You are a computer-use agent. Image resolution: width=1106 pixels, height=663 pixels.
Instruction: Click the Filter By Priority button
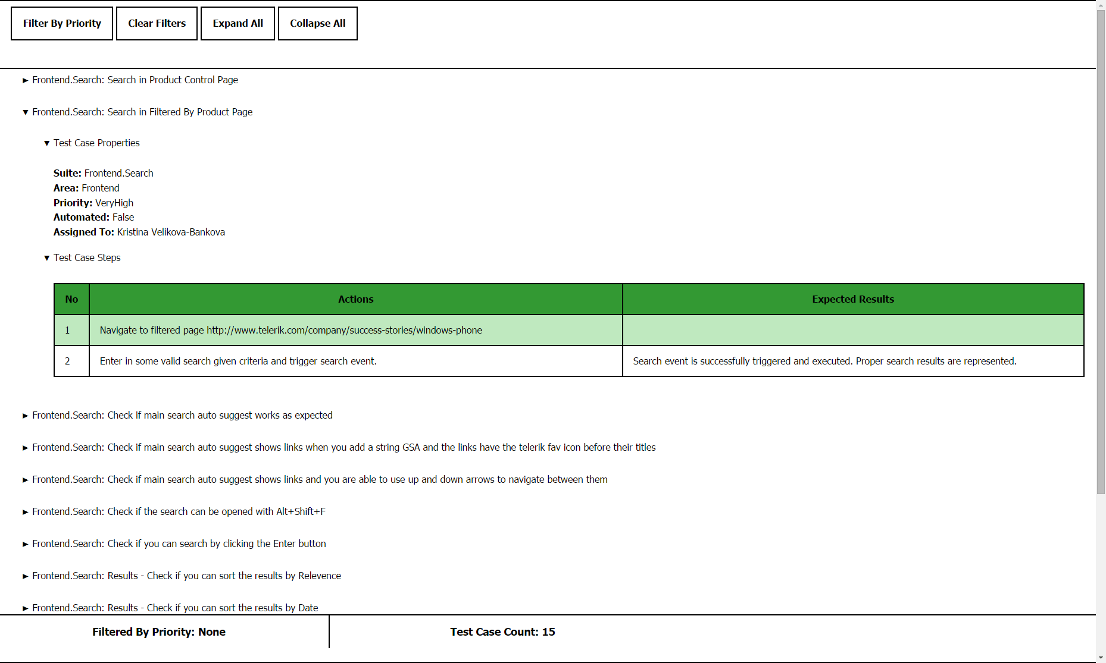(61, 23)
